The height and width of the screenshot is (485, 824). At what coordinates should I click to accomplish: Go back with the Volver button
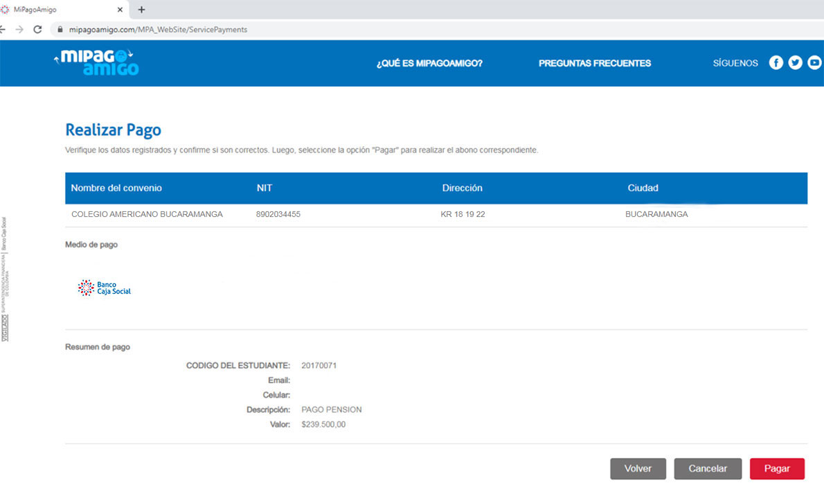(638, 469)
